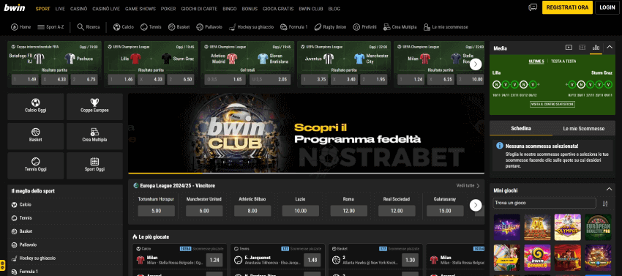Screen dimensions: 622x276
Task: Open BWIN CLUB in top menu
Action: coord(310,8)
